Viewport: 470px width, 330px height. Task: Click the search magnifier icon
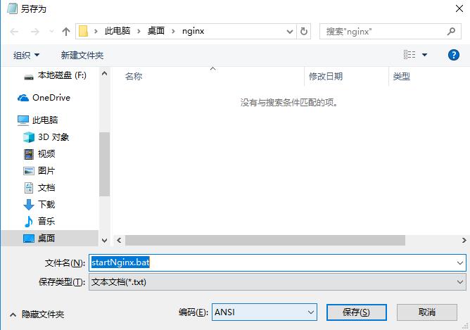452,32
